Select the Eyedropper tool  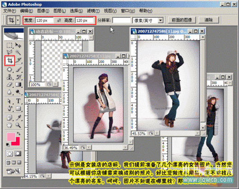18,118
